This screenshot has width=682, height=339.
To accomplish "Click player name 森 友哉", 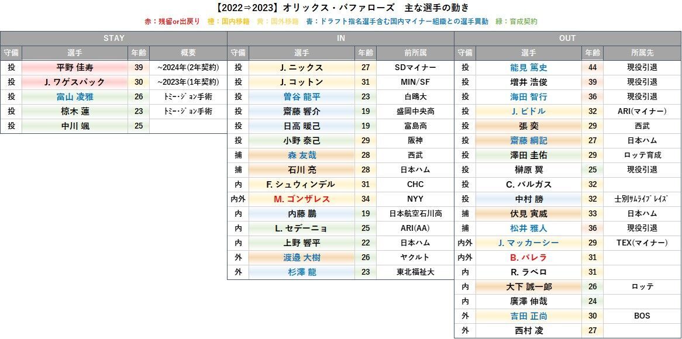I will click(301, 155).
